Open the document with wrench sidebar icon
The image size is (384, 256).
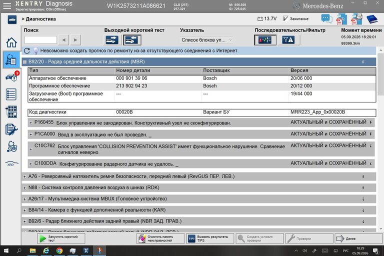11,129
